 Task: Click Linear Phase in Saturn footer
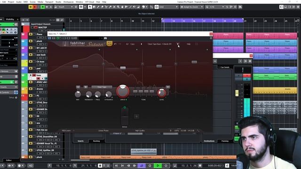tap(103, 131)
